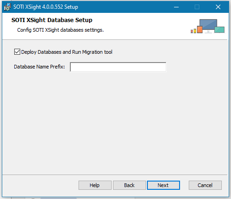Cancel the SOTI XSight setup
The height and width of the screenshot is (199, 231).
(205, 185)
